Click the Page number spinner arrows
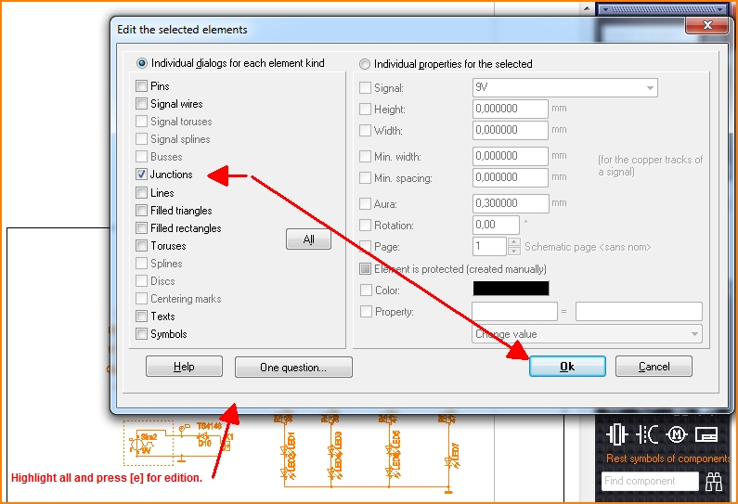738x504 pixels. click(513, 247)
